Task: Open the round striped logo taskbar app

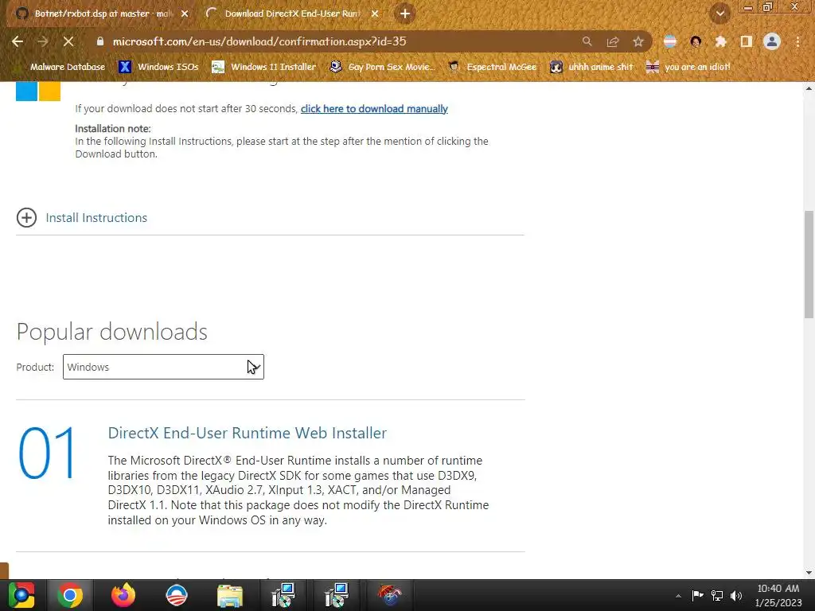Action: pos(177,595)
